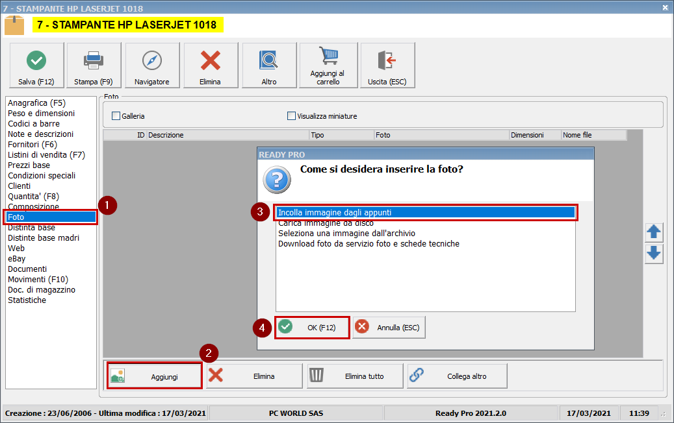674x423 pixels.
Task: Open the Statistiche section
Action: 27,300
